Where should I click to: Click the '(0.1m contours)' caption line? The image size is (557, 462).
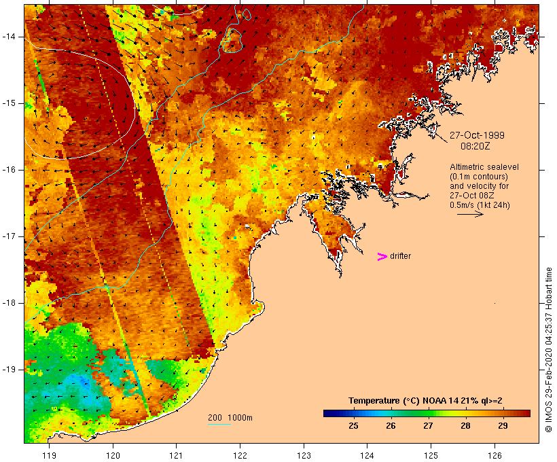point(479,177)
